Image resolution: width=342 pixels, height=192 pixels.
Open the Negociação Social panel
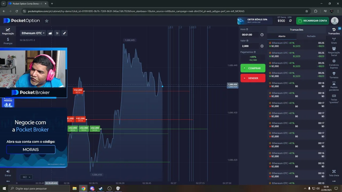click(334, 51)
